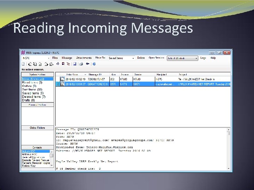Sort messages by Date/Time column header
The width and height of the screenshot is (254, 190).
[x=76, y=75]
